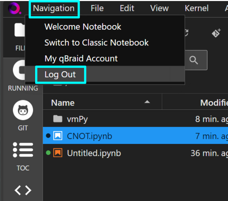The width and height of the screenshot is (228, 201).
Task: Click the search magnifier icon
Action: (194, 60)
